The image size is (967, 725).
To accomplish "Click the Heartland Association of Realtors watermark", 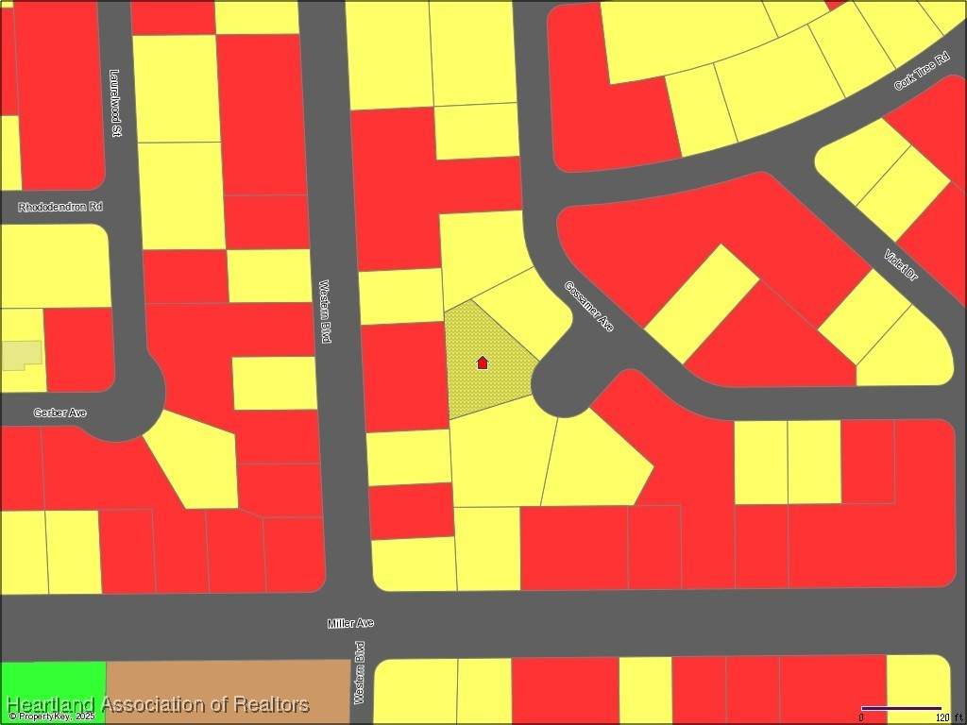I will (157, 704).
